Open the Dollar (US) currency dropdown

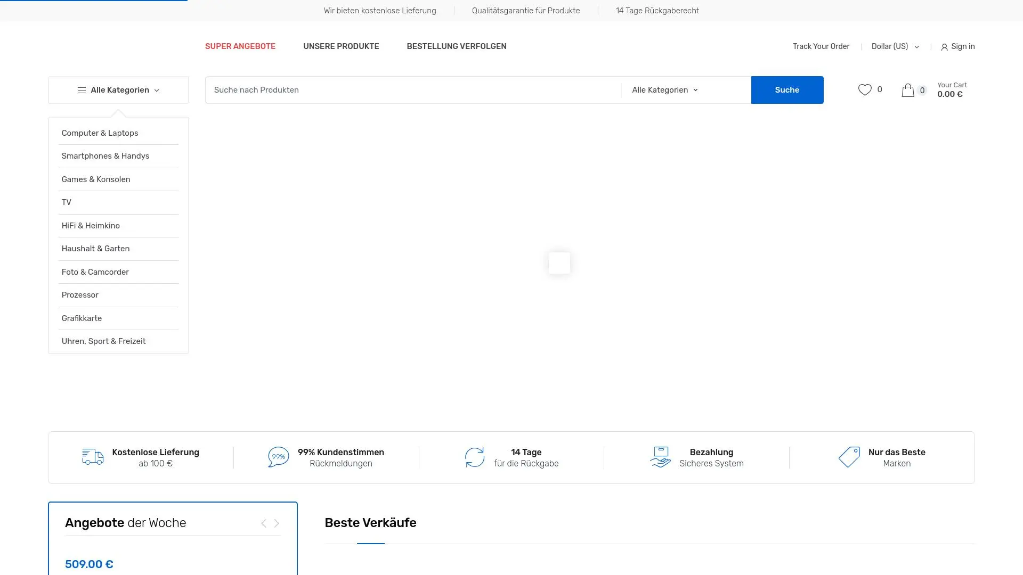pos(895,46)
